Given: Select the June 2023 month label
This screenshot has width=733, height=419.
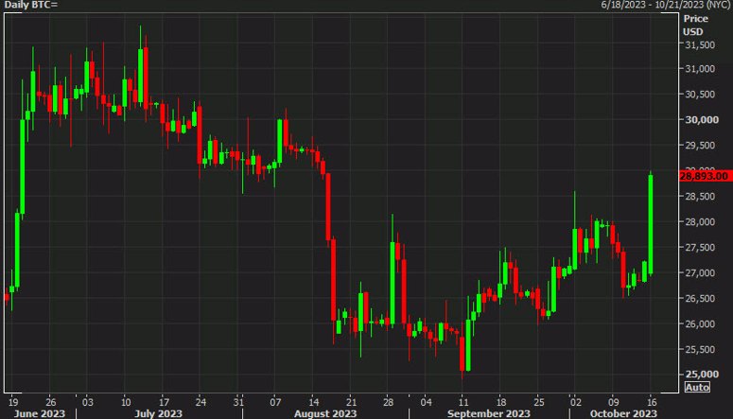Looking at the screenshot, I should point(40,413).
